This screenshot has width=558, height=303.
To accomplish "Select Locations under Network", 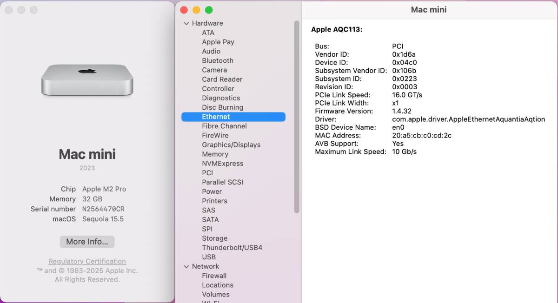I will pos(218,285).
